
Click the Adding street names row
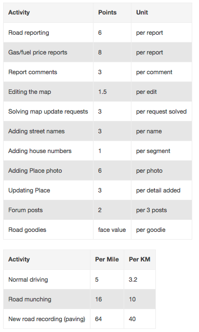tap(98, 131)
